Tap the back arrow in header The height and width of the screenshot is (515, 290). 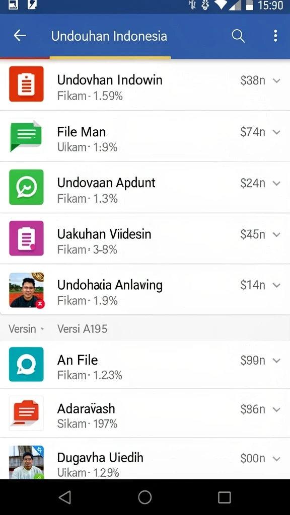click(20, 36)
